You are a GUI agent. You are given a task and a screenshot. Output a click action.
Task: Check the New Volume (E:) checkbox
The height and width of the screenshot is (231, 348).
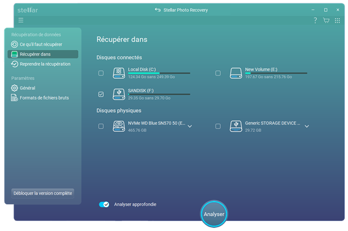click(218, 73)
